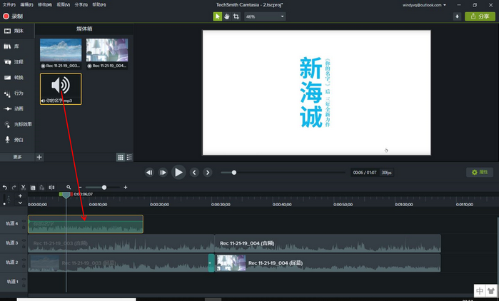Click the timeline playhead marker
This screenshot has height=301, width=499.
(66, 195)
